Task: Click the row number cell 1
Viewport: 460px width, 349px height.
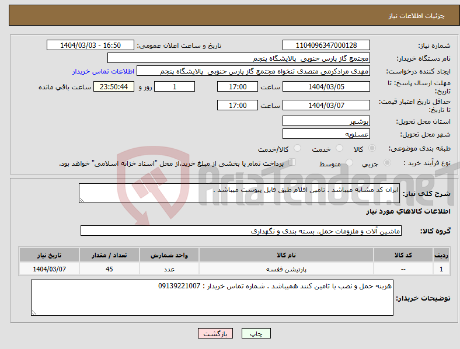Action: [441, 269]
